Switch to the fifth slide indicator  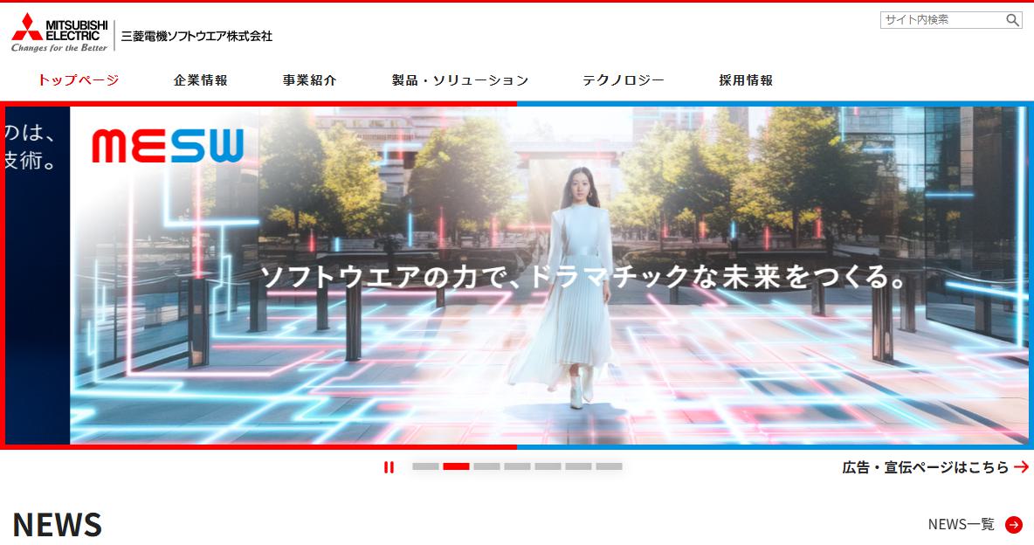tap(548, 466)
